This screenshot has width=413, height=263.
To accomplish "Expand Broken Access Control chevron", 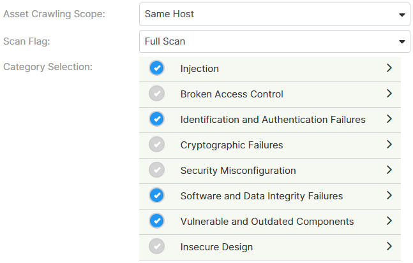I will point(389,94).
